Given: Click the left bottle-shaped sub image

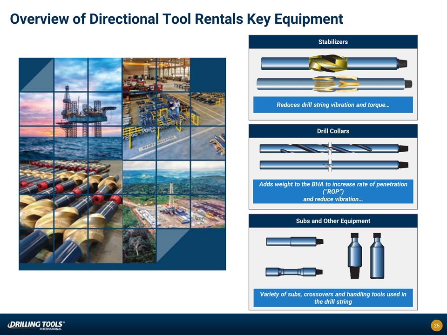Looking at the screenshot, I should coord(355,256).
